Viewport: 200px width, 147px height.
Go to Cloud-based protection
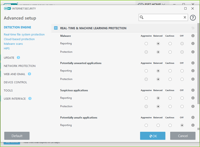pyautogui.click(x=19, y=39)
